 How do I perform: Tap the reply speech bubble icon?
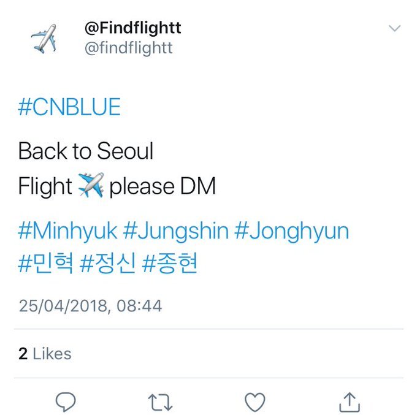click(66, 402)
